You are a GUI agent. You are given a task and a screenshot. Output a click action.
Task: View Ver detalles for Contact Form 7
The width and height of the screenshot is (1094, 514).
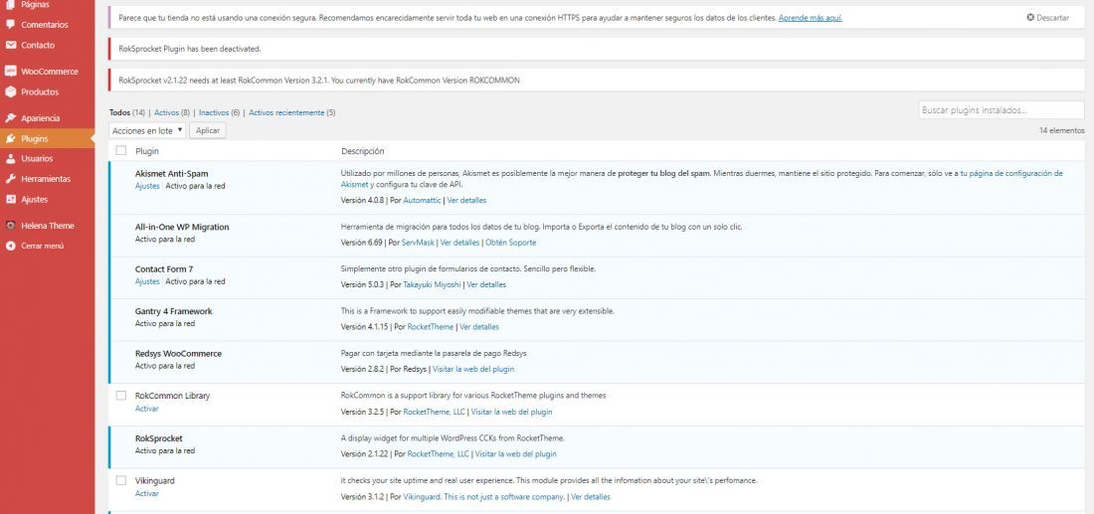click(486, 284)
